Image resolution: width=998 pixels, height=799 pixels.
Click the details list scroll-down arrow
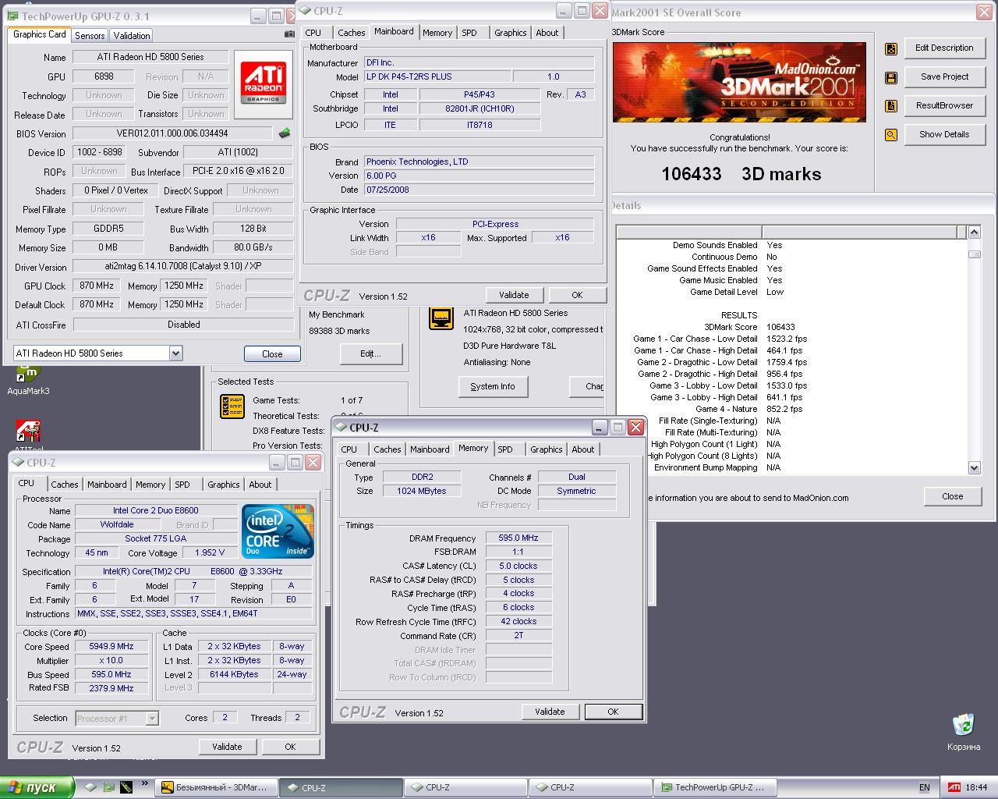[x=974, y=467]
